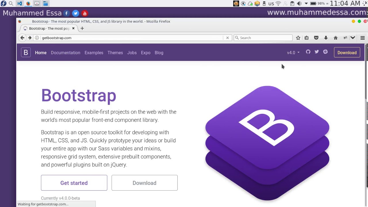Click the 'Currently v4.0.0-beta' text
The width and height of the screenshot is (368, 207).
click(x=60, y=198)
